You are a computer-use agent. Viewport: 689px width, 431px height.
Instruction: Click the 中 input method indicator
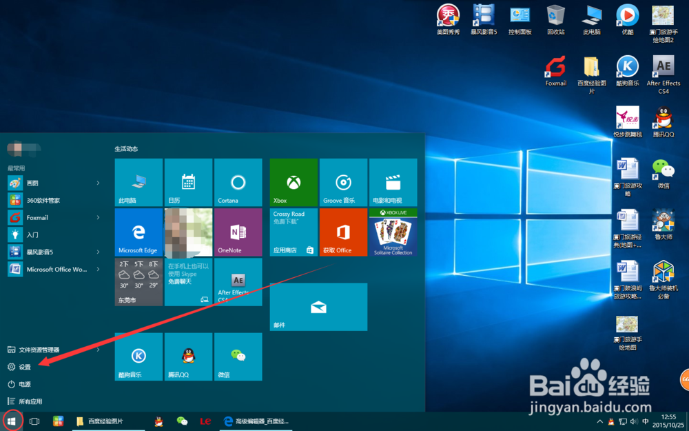click(x=646, y=422)
